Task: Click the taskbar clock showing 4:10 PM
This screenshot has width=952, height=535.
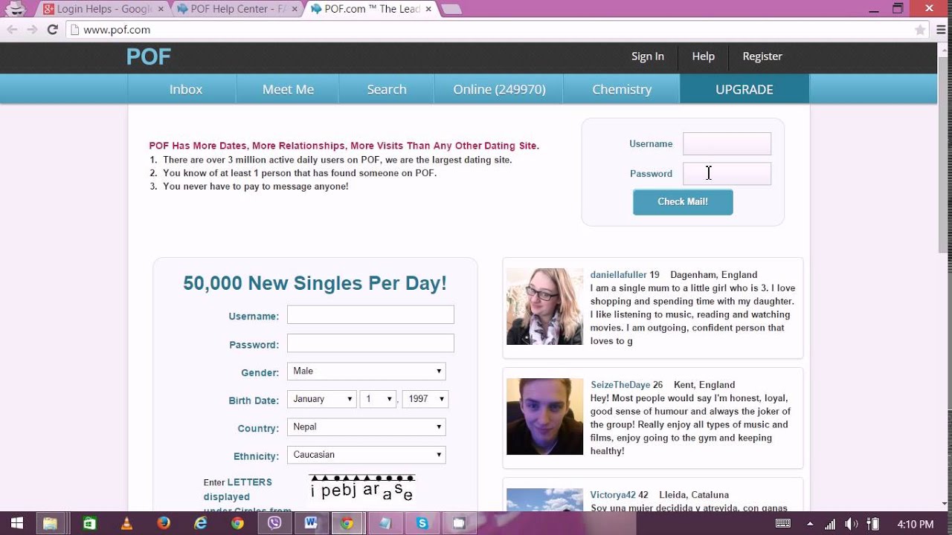Action: click(915, 524)
